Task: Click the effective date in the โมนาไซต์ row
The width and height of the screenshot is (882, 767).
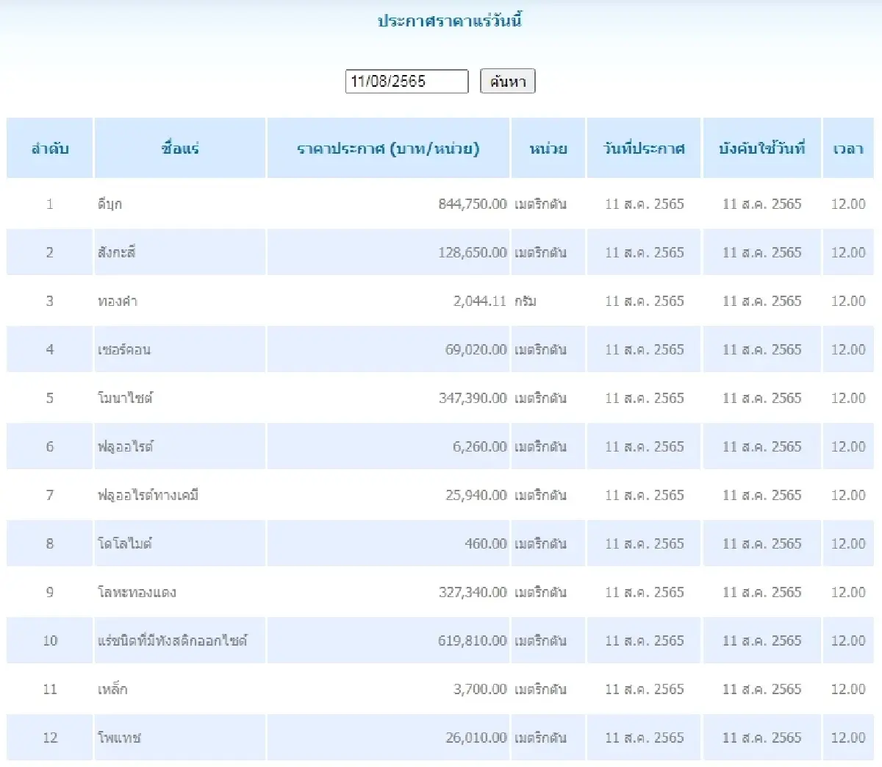Action: [x=762, y=398]
